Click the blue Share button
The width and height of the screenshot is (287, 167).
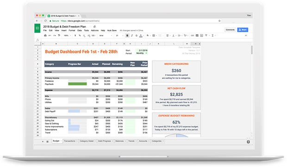click(243, 30)
